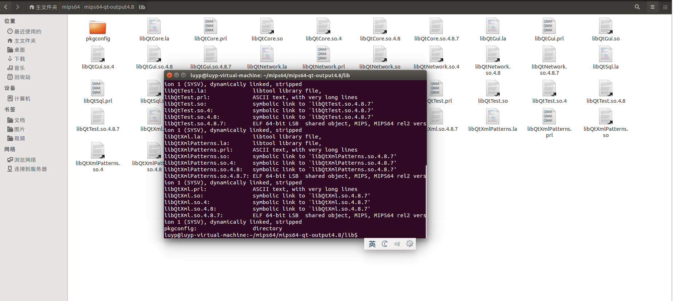Click the lib path bar segment

[x=142, y=7]
